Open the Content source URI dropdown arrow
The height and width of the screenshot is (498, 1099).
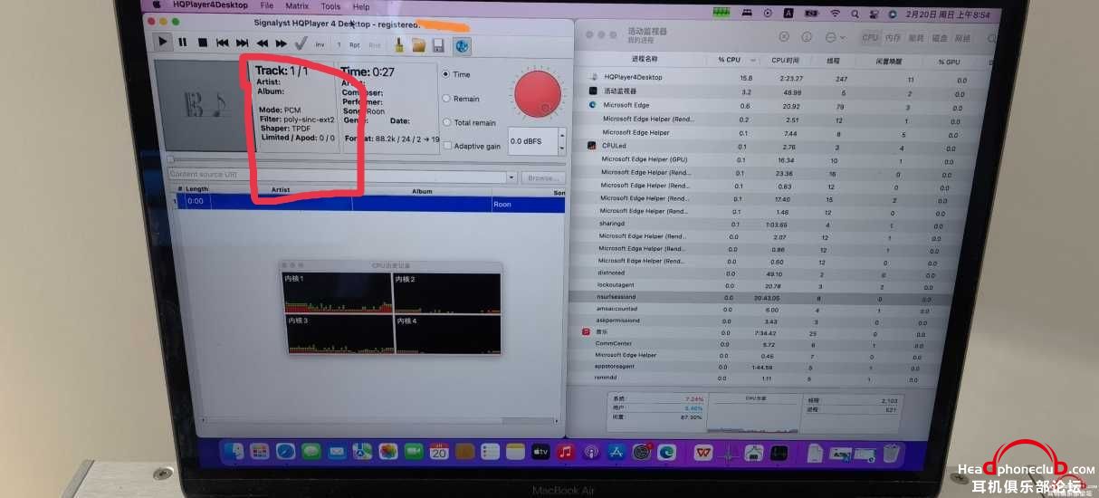click(512, 177)
